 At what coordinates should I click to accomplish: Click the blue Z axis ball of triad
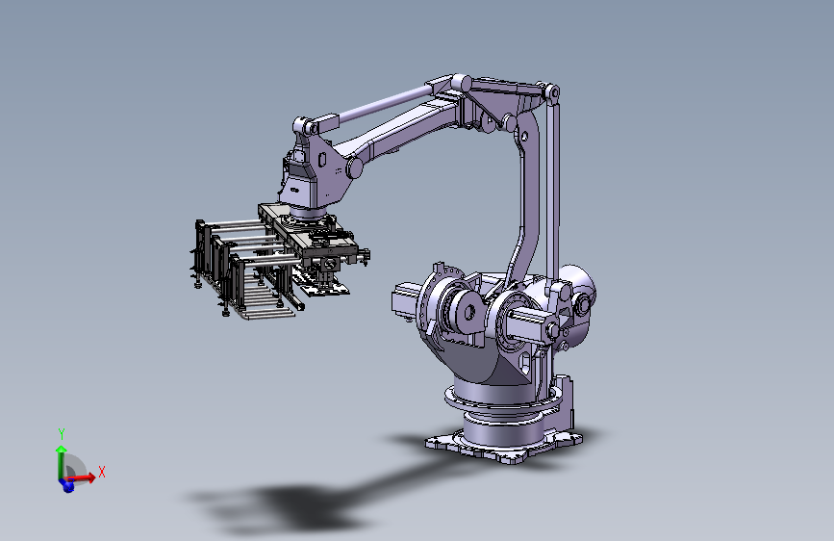coord(67,485)
